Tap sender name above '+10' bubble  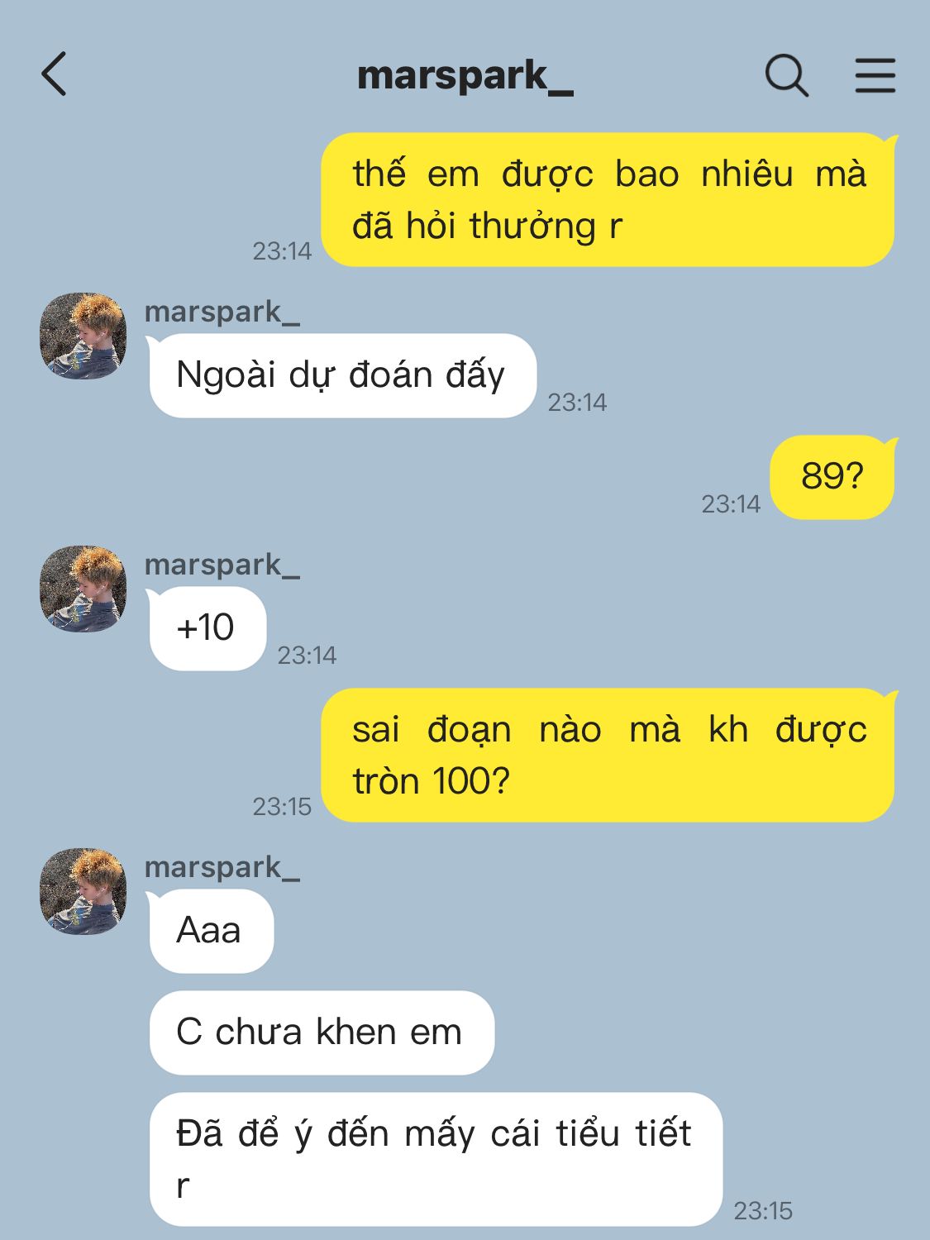click(x=222, y=565)
